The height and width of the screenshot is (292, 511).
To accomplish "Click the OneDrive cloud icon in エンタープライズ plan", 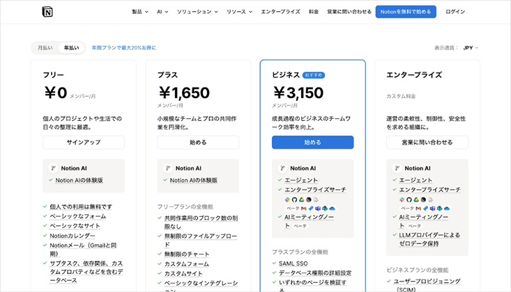I will coord(447,209).
